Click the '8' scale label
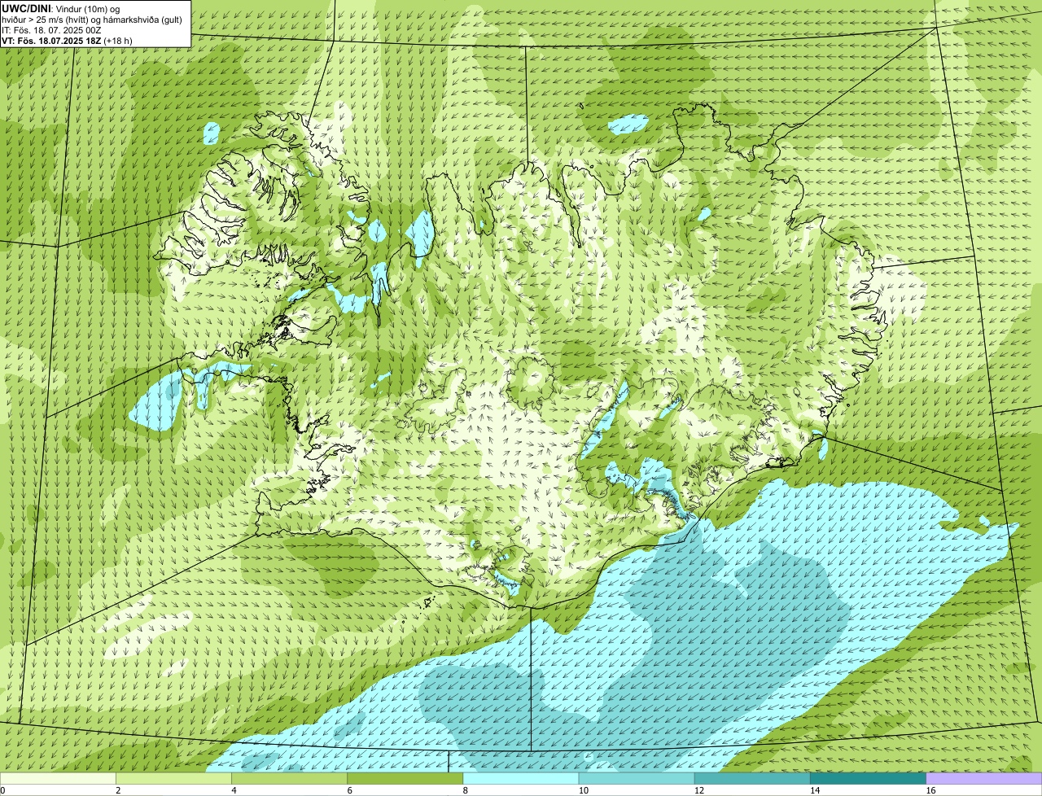The image size is (1042, 796). (466, 790)
